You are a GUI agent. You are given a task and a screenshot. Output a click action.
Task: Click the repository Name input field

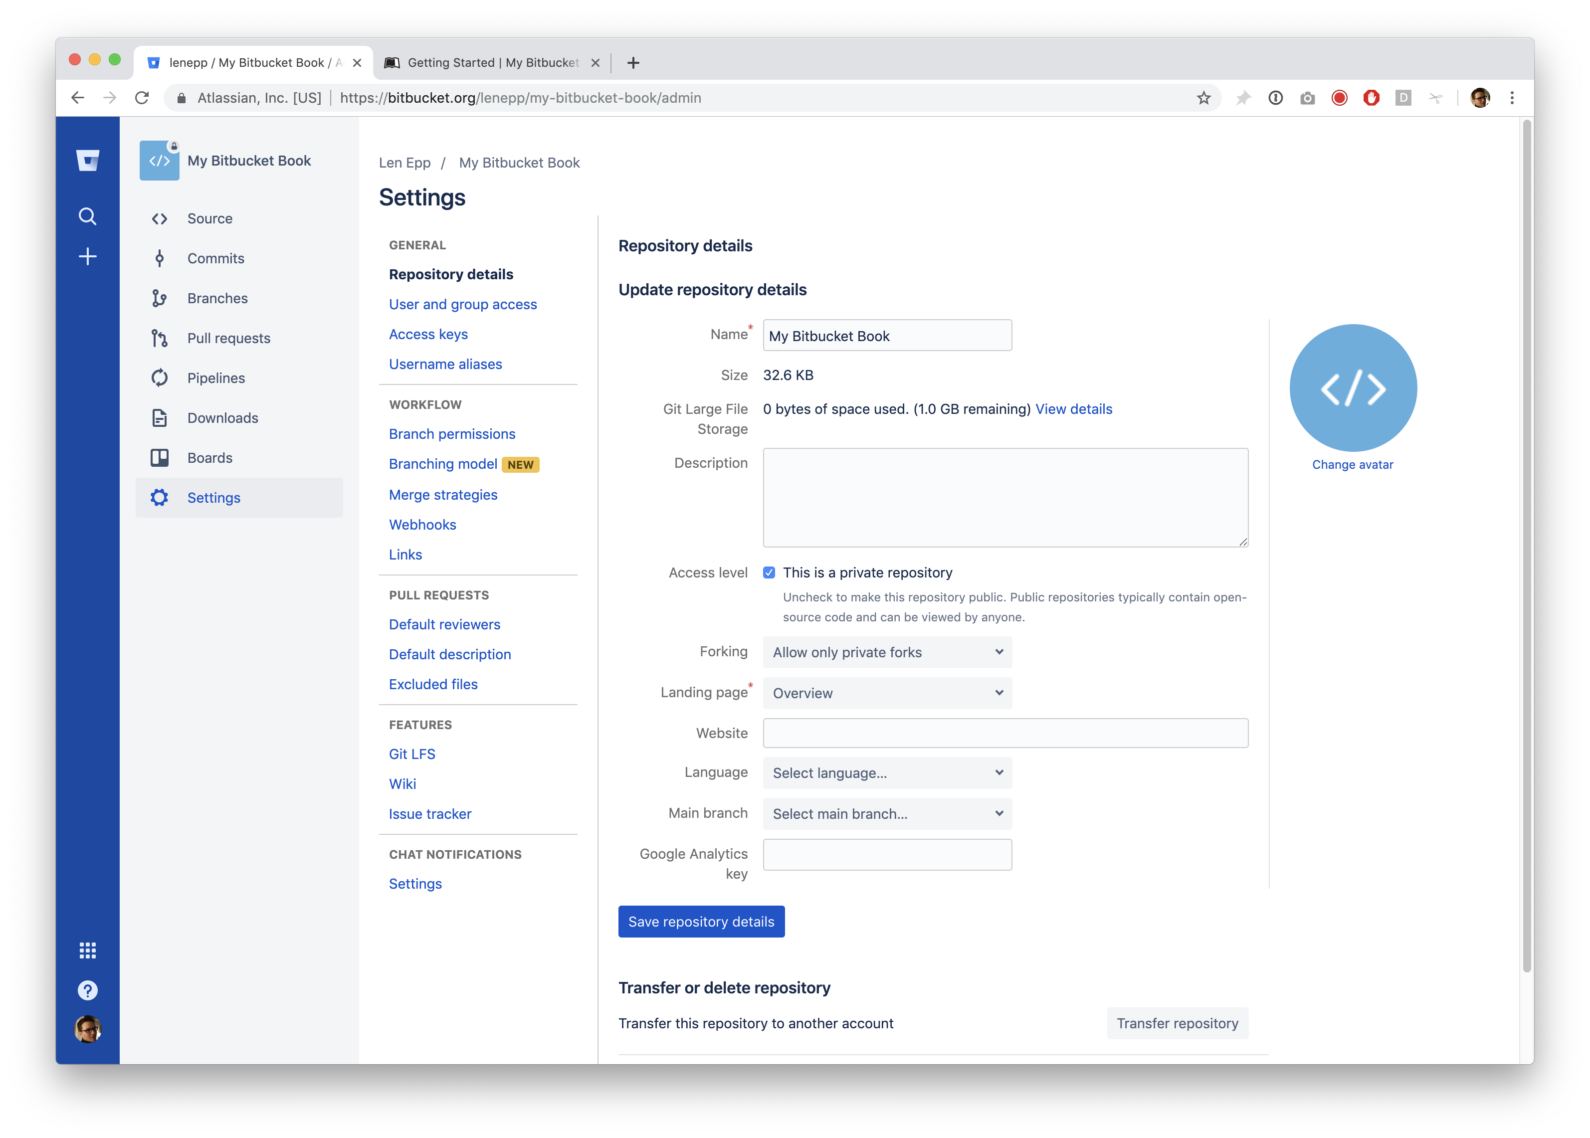coord(887,336)
